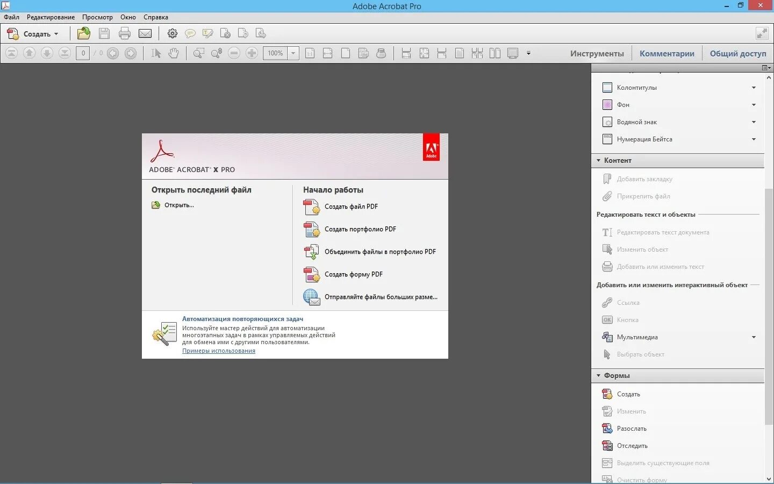Open the Создать dropdown arrow
The image size is (774, 484).
[55, 34]
